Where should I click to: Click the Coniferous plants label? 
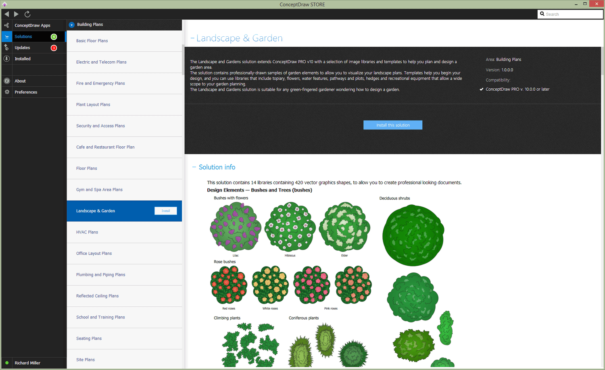[304, 318]
